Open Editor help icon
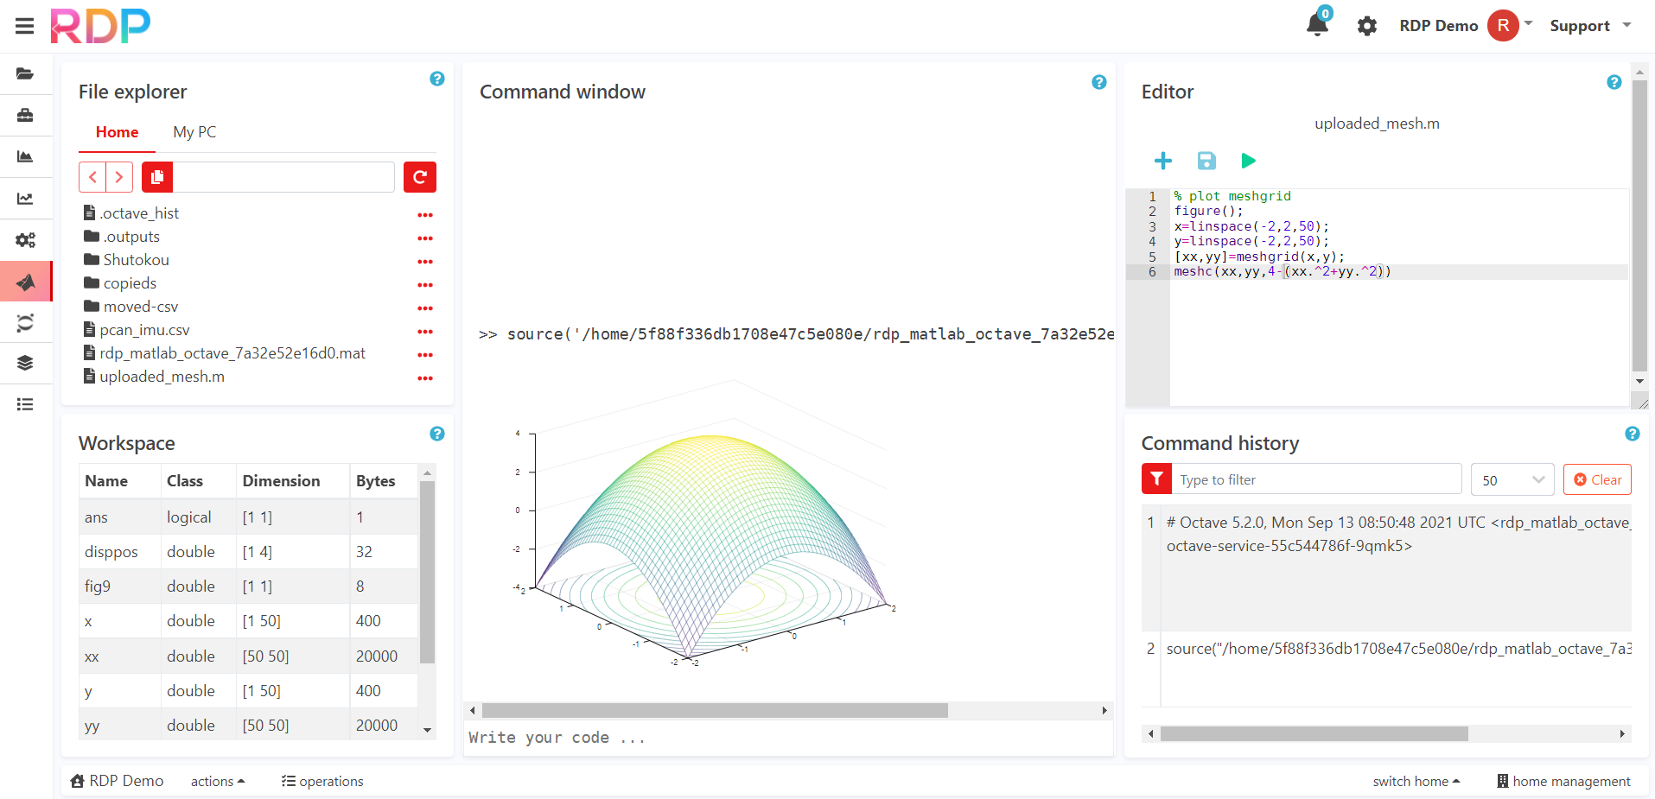Image resolution: width=1655 pixels, height=799 pixels. coord(1614,82)
